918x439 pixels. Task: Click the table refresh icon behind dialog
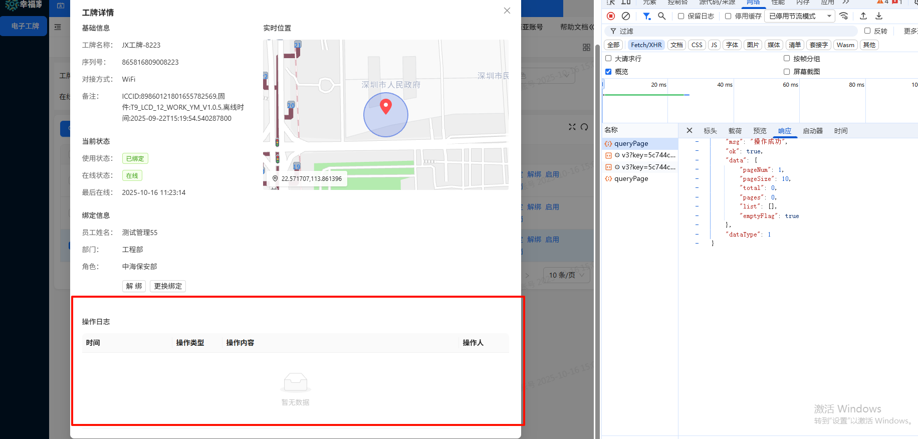pyautogui.click(x=584, y=127)
